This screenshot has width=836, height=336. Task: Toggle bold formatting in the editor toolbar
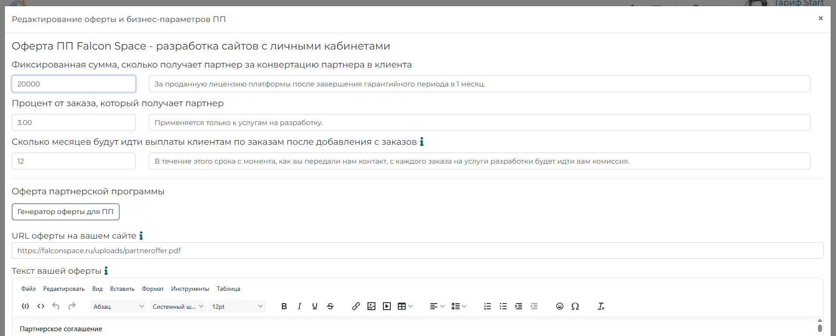284,307
